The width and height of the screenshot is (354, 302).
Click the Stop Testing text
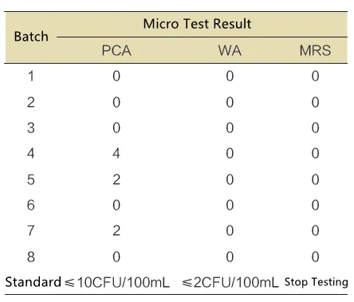pos(317,282)
